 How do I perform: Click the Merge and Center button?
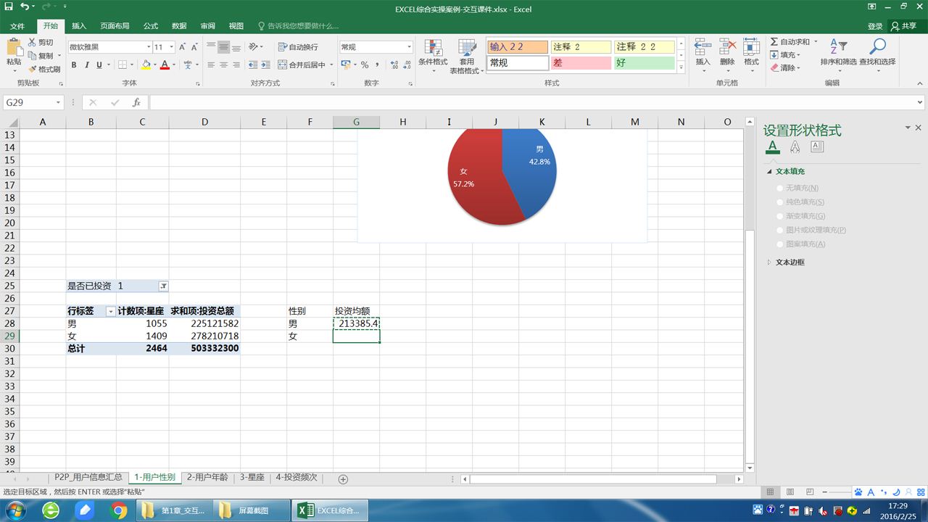[303, 65]
